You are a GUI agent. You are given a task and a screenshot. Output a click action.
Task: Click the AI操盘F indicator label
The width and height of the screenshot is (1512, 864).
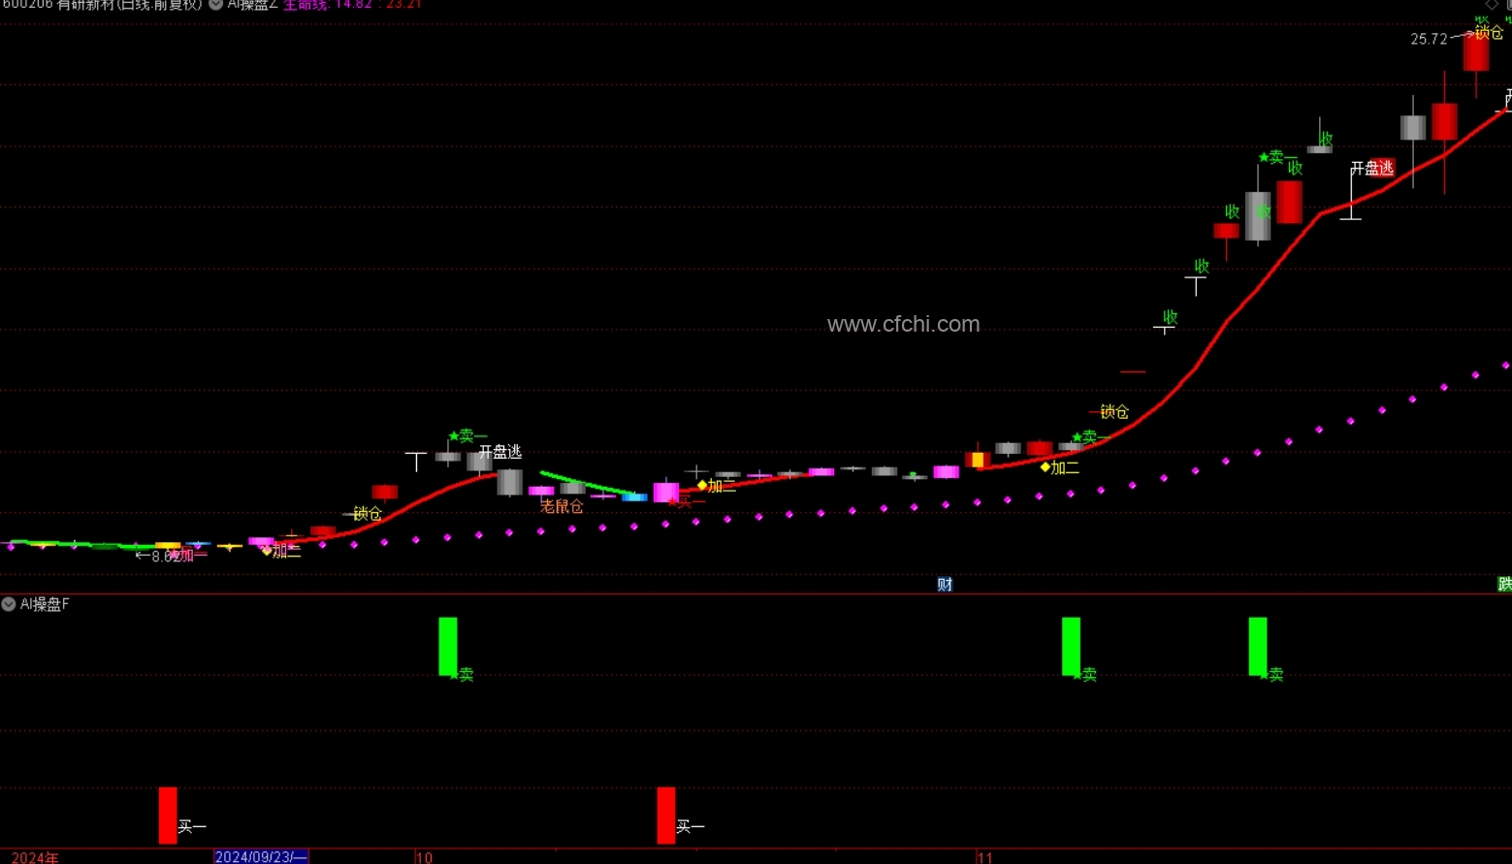[x=45, y=604]
